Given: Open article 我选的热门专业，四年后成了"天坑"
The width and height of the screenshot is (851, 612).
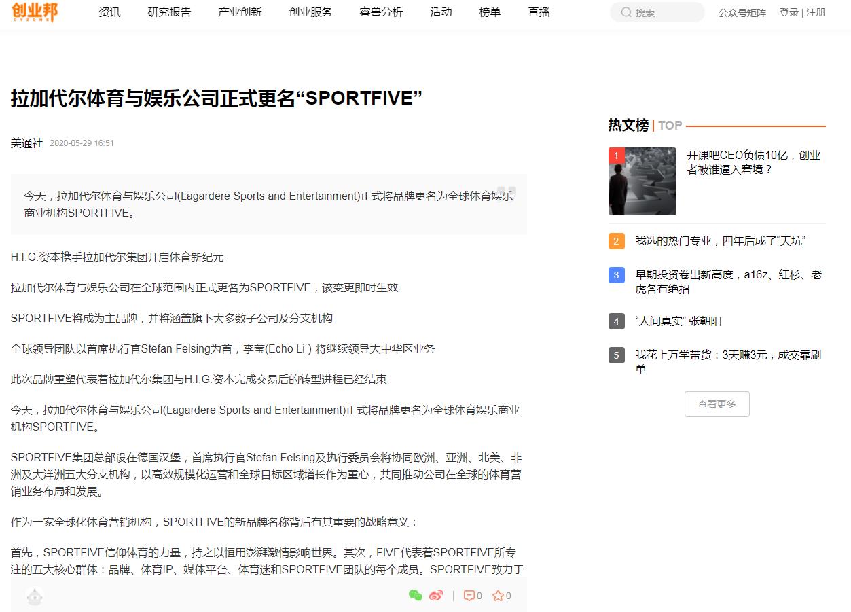Looking at the screenshot, I should click(x=720, y=241).
